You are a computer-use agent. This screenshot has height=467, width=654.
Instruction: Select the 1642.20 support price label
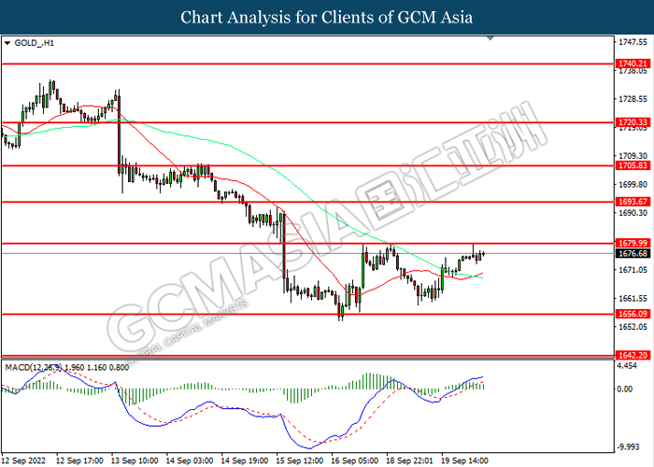(x=633, y=355)
